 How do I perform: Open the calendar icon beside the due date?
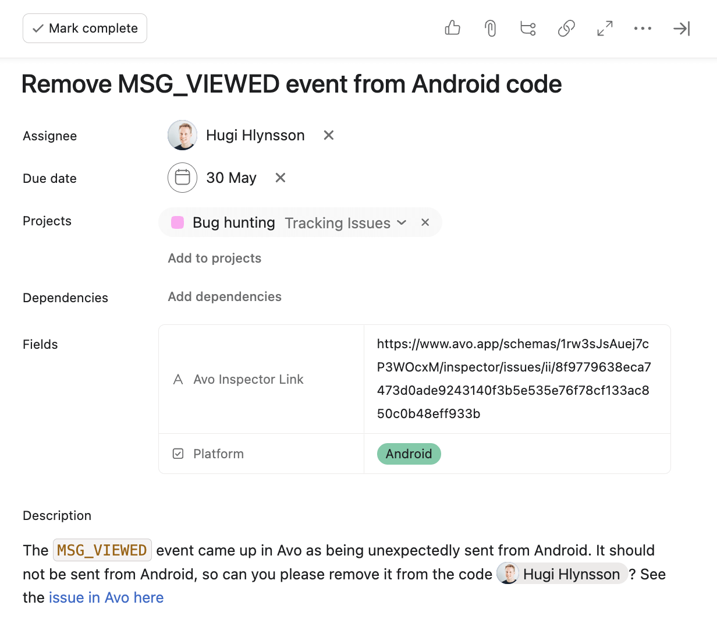182,178
